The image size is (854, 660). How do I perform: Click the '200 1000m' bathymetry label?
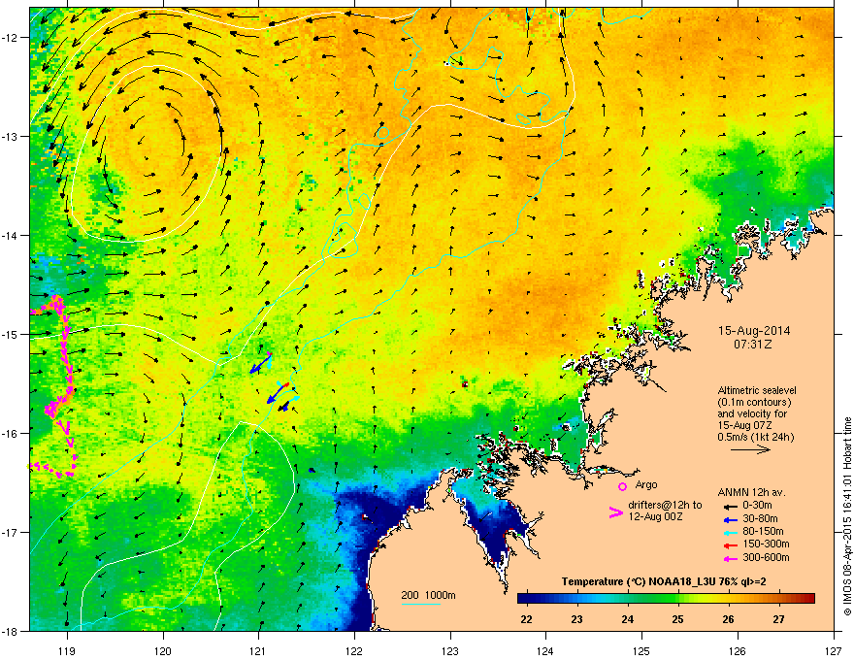coord(428,595)
